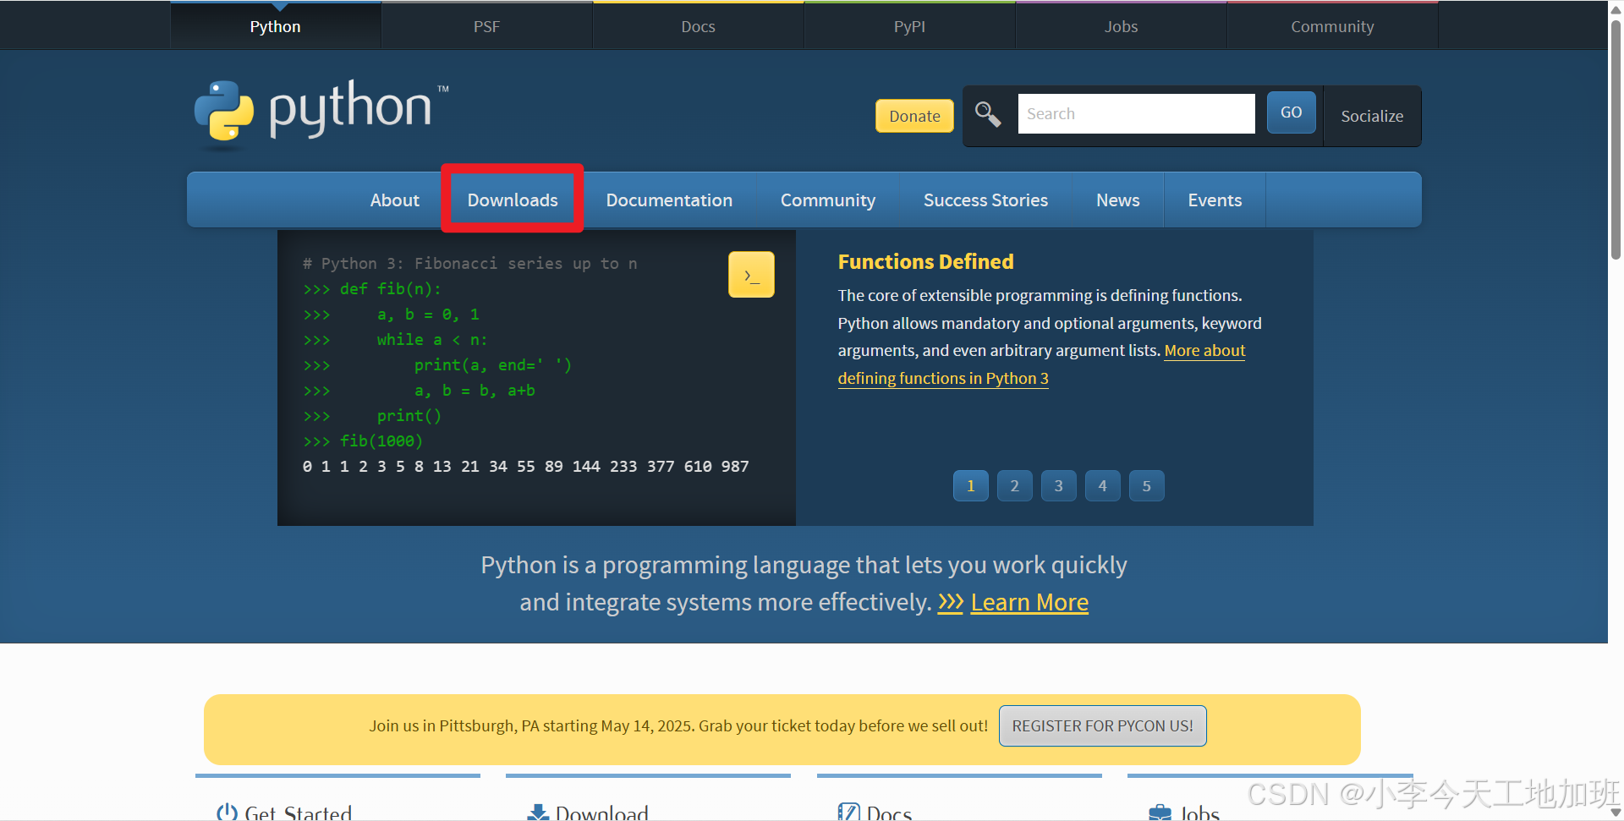Open the News menu
The width and height of the screenshot is (1624, 821).
pyautogui.click(x=1118, y=200)
